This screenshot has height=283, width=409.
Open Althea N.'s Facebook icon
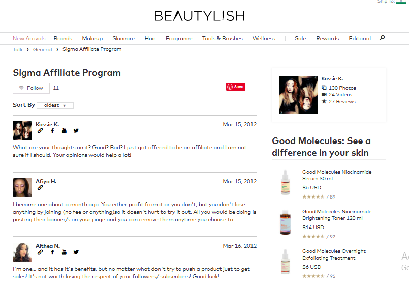point(52,252)
